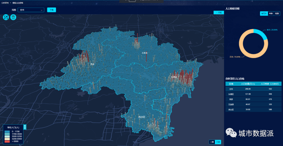Screen dimensions: 283x146
Task: Click the 岚山区 label on the map
Action: point(142,117)
